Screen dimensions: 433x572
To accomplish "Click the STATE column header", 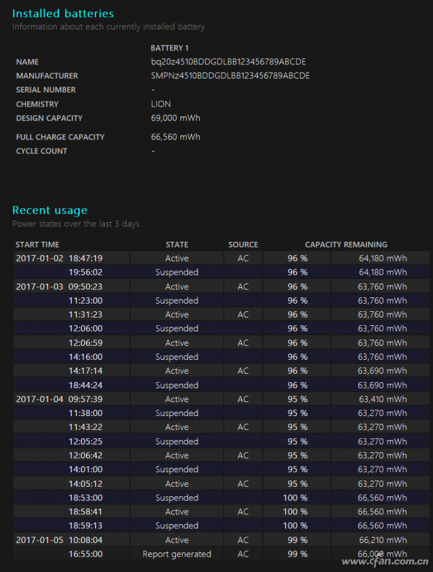I will pos(177,245).
